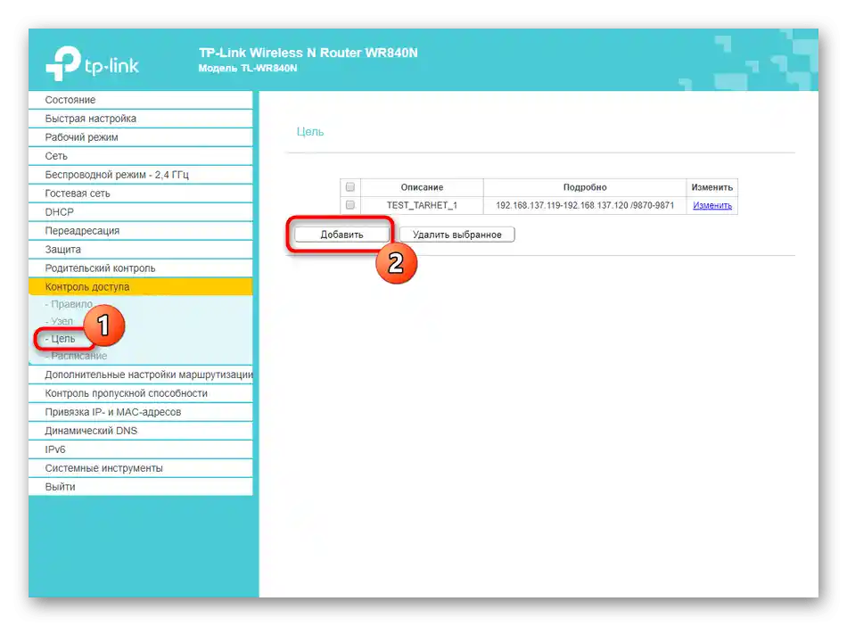This screenshot has width=847, height=626.
Task: Open Быстрая настройка in sidebar
Action: click(141, 119)
